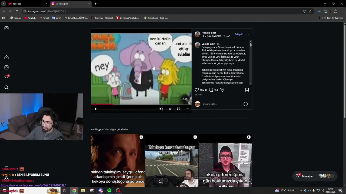Open video player more options
The image size is (346, 194).
pyautogui.click(x=187, y=109)
